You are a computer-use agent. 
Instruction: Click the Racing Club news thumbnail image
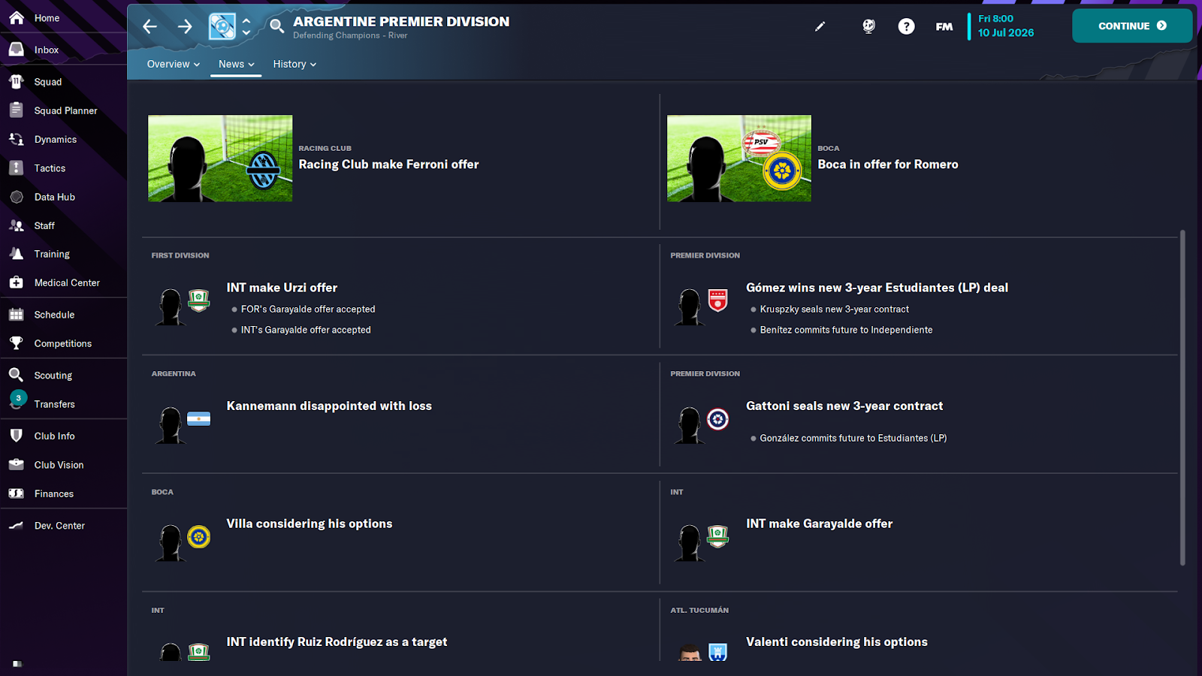point(220,158)
